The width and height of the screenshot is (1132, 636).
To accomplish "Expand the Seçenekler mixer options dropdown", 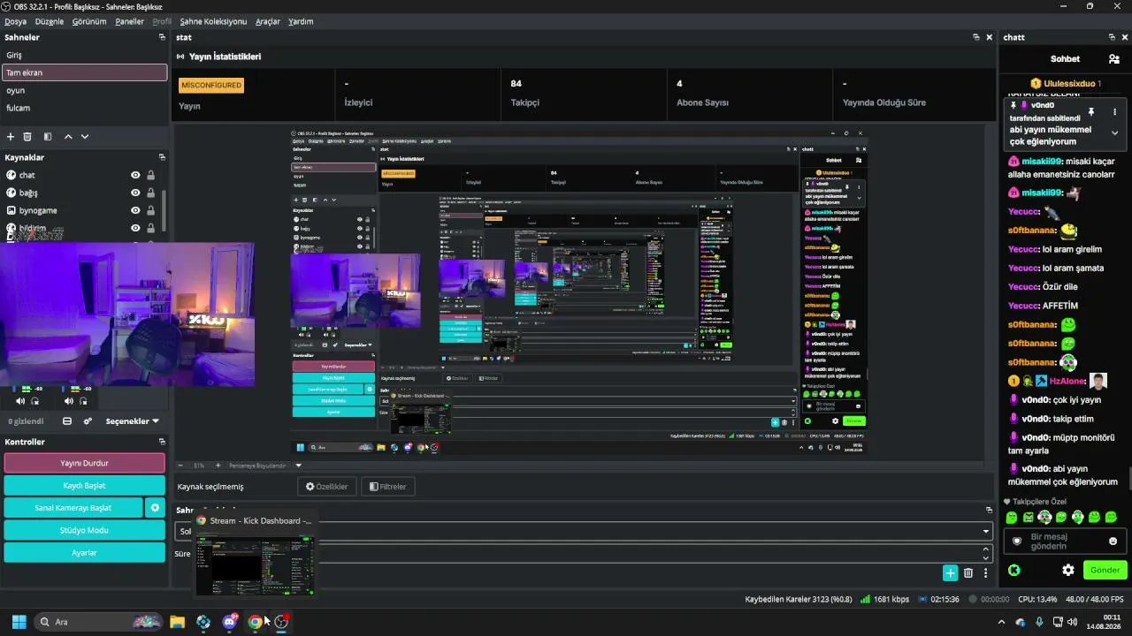I will point(133,421).
